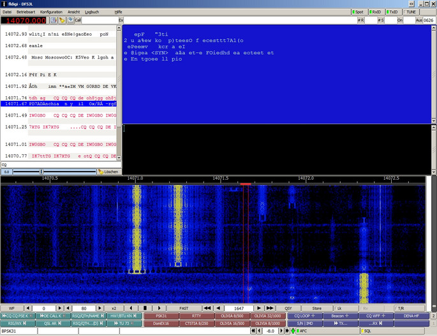Click the waterfall range increase arrow right of 80
The width and height of the screenshot is (437, 336).
[100, 308]
